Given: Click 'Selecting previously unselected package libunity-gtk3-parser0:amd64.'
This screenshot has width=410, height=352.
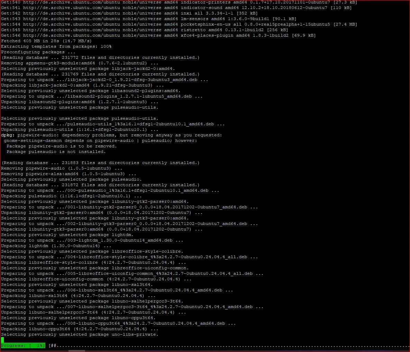Looking at the screenshot, I should coord(95,218).
